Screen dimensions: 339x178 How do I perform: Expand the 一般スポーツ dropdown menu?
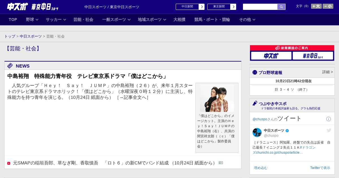[116, 19]
